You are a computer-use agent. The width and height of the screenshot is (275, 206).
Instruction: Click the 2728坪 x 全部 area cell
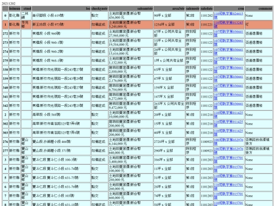pyautogui.click(x=169, y=142)
